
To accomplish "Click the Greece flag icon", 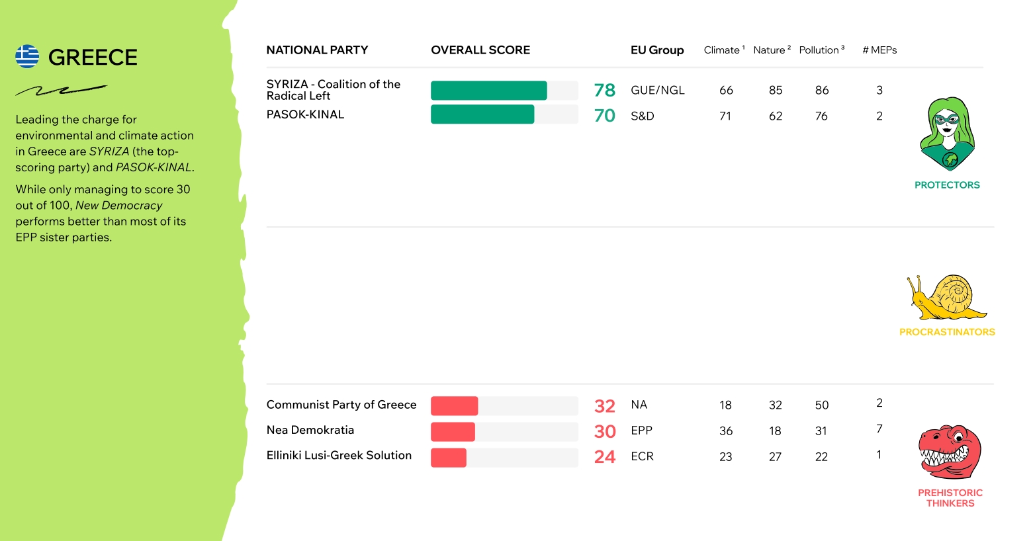I will tap(27, 57).
